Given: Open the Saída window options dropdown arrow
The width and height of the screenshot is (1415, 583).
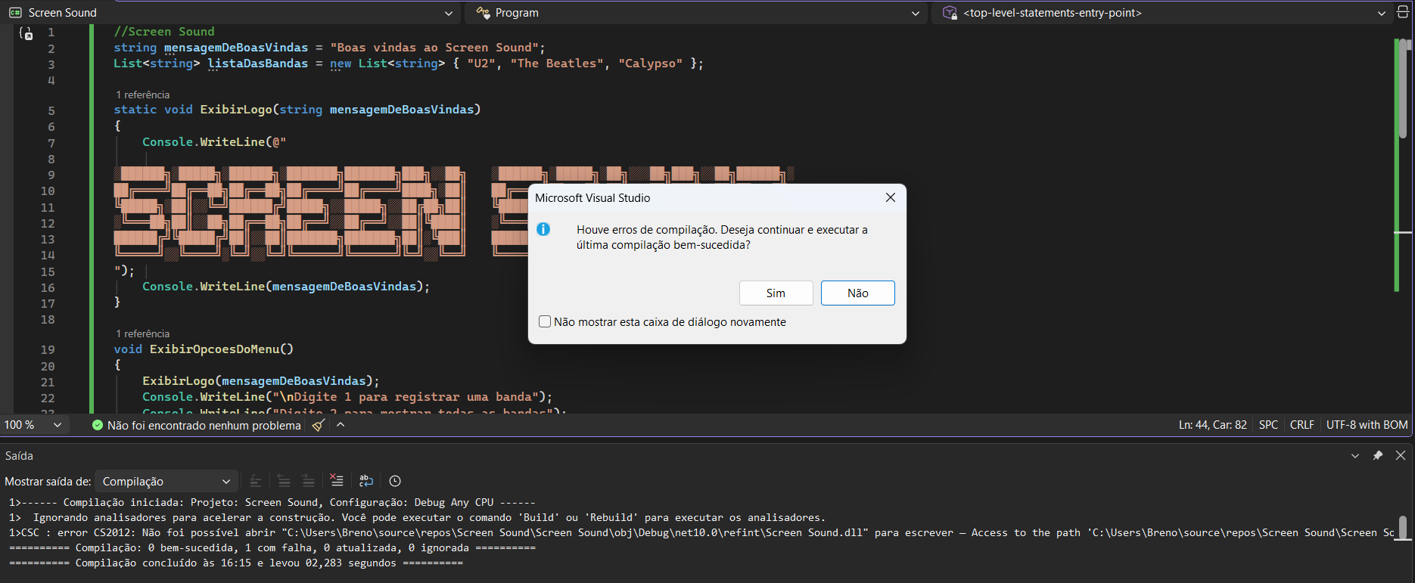Looking at the screenshot, I should pos(1355,455).
